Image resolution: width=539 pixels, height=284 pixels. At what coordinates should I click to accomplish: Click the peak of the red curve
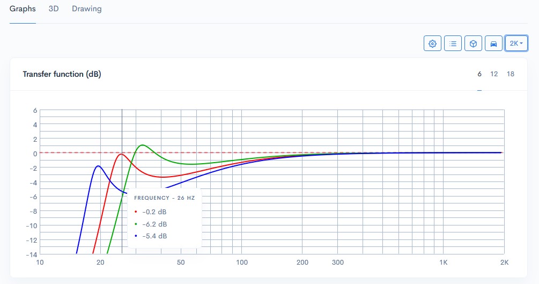tap(122, 154)
